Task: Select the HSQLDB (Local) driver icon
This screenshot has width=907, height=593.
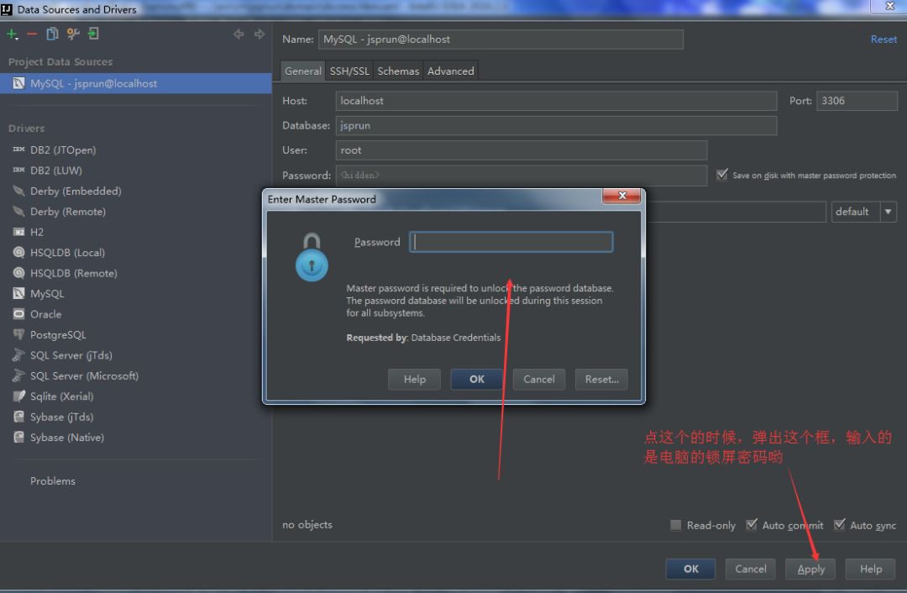Action: tap(19, 252)
